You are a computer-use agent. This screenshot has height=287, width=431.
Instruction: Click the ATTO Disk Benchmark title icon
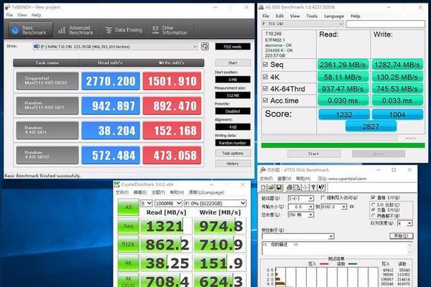[263, 170]
